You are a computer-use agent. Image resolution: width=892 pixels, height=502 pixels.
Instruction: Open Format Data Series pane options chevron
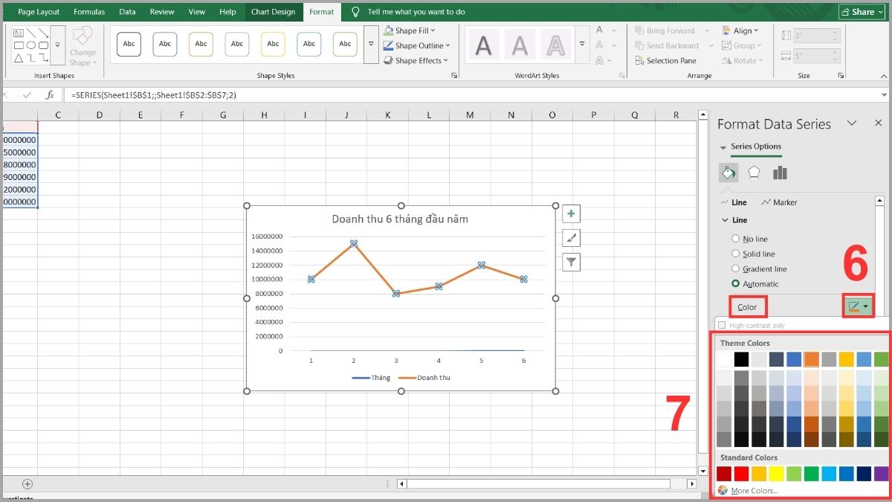pos(853,123)
